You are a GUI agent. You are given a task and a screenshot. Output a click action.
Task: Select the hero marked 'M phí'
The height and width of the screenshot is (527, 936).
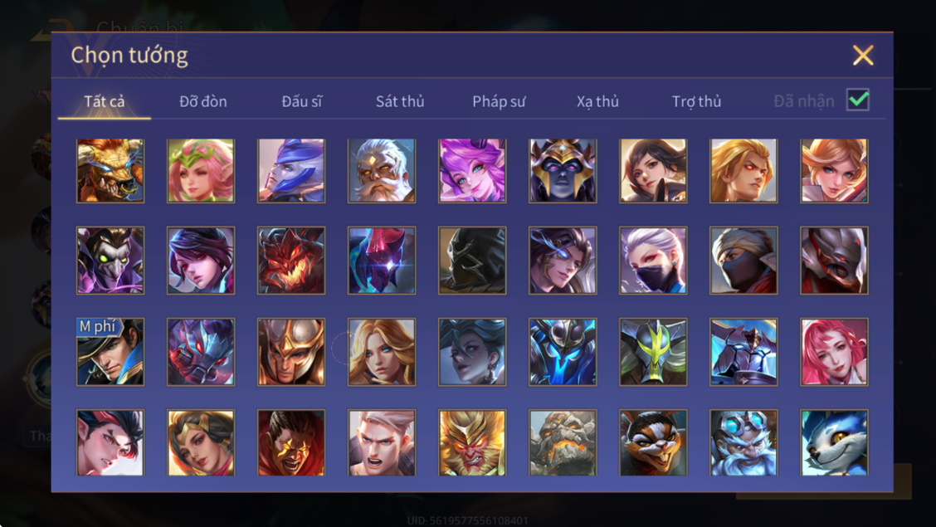tap(110, 352)
